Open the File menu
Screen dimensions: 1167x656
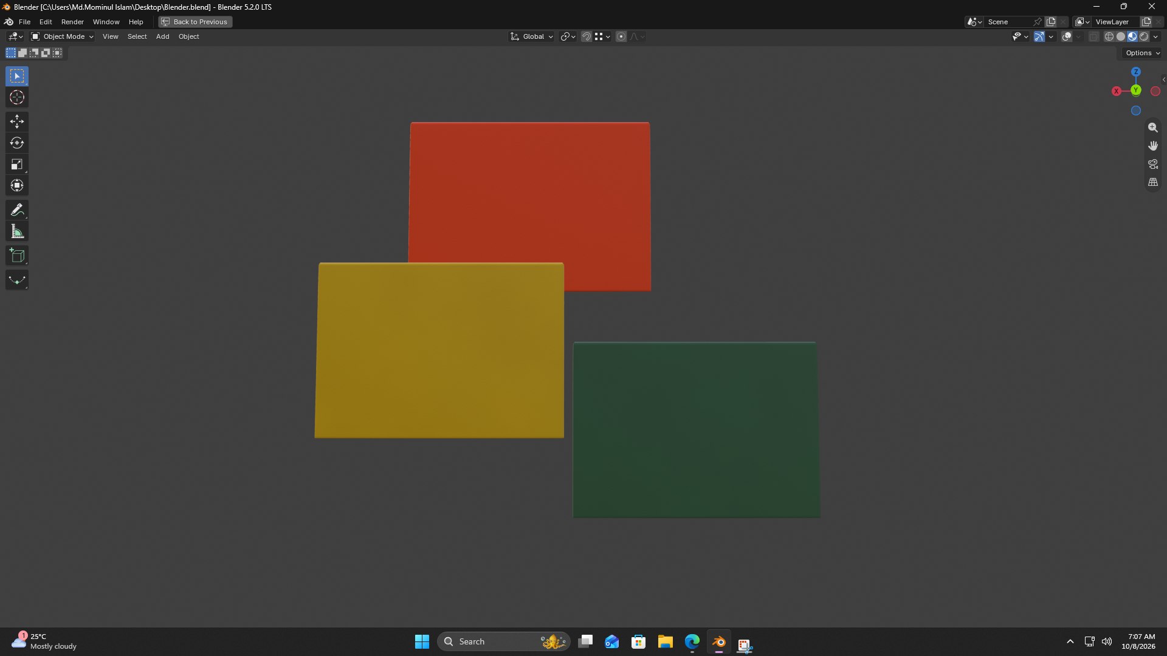click(x=24, y=22)
